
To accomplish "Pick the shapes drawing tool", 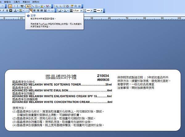I will (37, 6).
